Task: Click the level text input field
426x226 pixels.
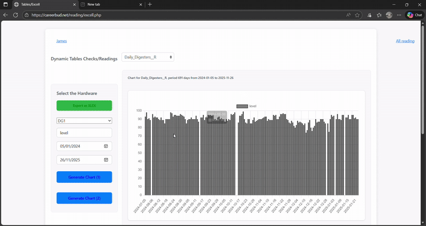Action: 84,133
